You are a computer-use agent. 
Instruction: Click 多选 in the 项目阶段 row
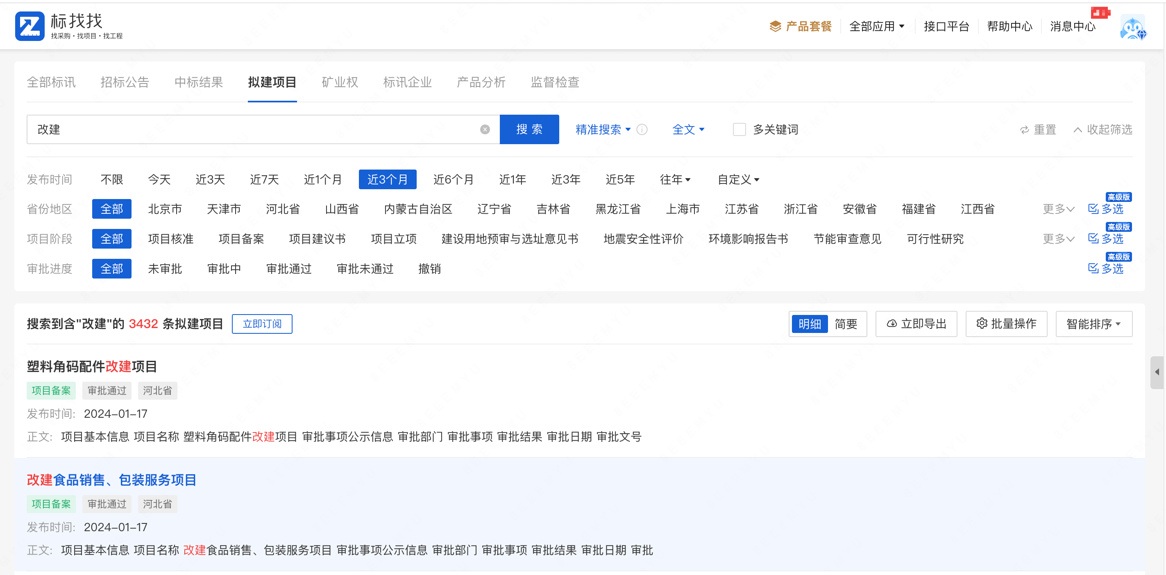coord(1105,238)
